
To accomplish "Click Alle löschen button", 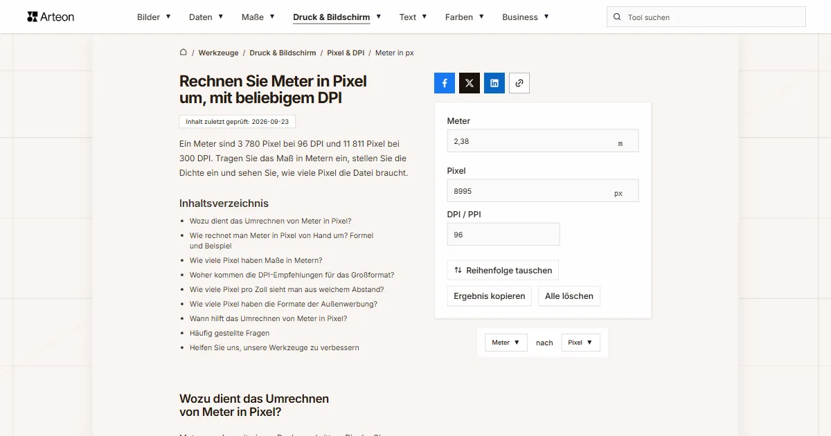I will click(x=569, y=296).
